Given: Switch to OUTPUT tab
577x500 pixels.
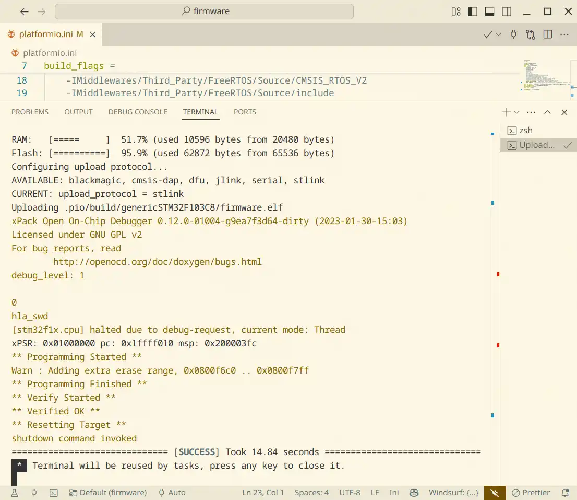Looking at the screenshot, I should tap(78, 112).
